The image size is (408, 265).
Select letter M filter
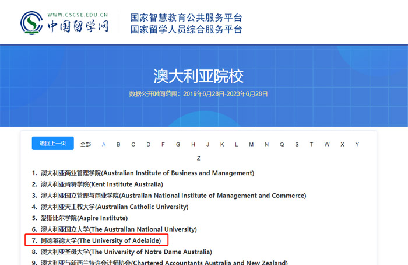tap(251, 144)
